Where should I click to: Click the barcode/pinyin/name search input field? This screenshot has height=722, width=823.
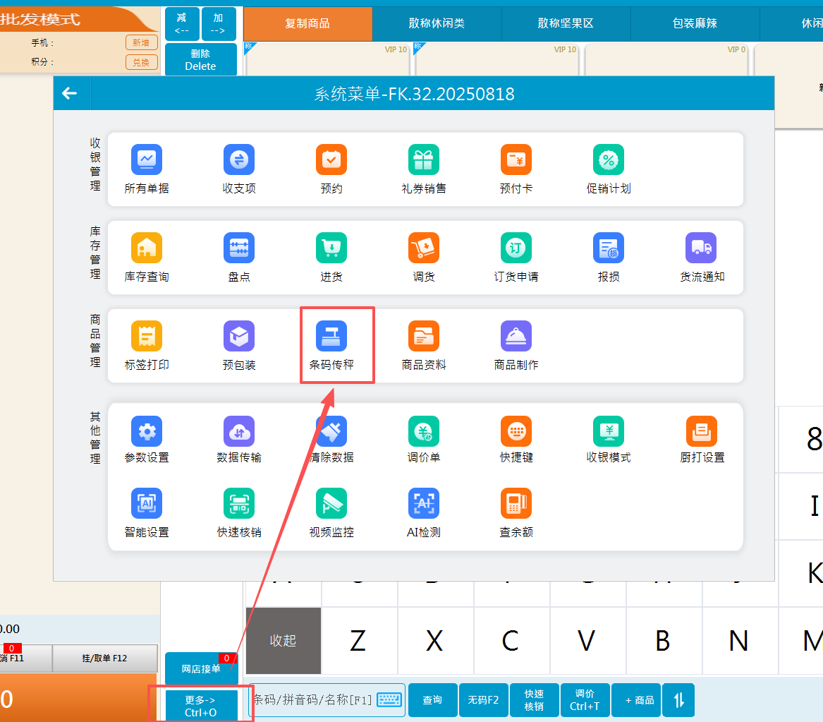coord(312,699)
